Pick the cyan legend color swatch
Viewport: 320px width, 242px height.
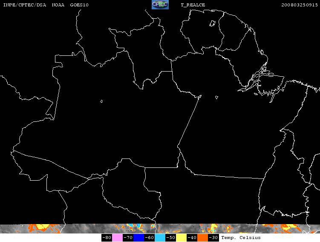click(x=160, y=237)
